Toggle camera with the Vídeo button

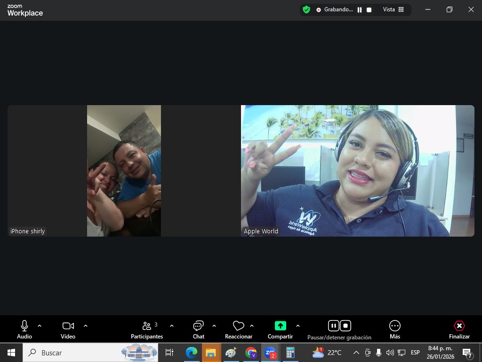pos(68,329)
